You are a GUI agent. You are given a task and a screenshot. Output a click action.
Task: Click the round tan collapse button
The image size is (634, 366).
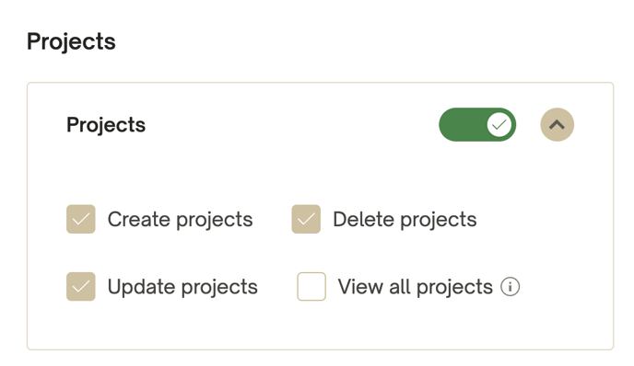point(557,125)
